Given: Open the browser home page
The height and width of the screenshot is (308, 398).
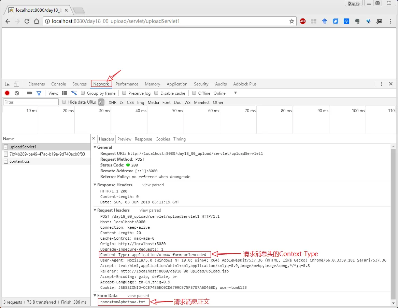Looking at the screenshot, I should (x=37, y=21).
